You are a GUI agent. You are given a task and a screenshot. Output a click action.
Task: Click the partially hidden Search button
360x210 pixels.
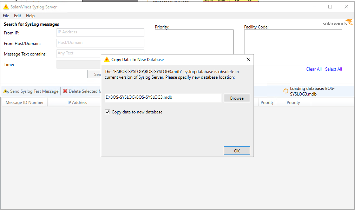[94, 74]
